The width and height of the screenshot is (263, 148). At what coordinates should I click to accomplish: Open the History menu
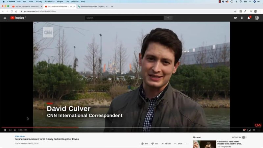(x=39, y=2)
